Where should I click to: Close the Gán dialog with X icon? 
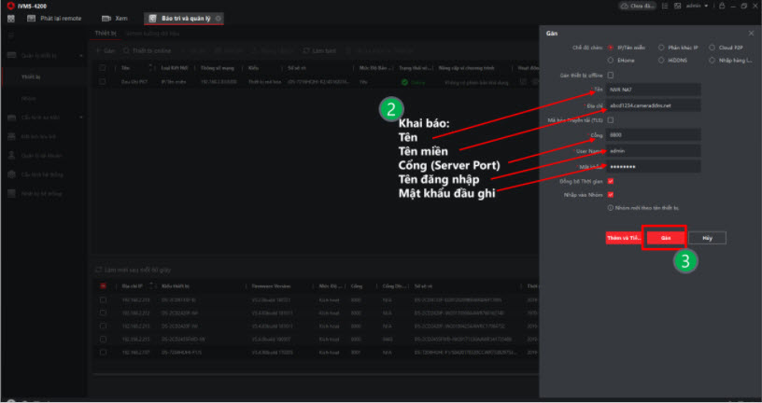[753, 32]
